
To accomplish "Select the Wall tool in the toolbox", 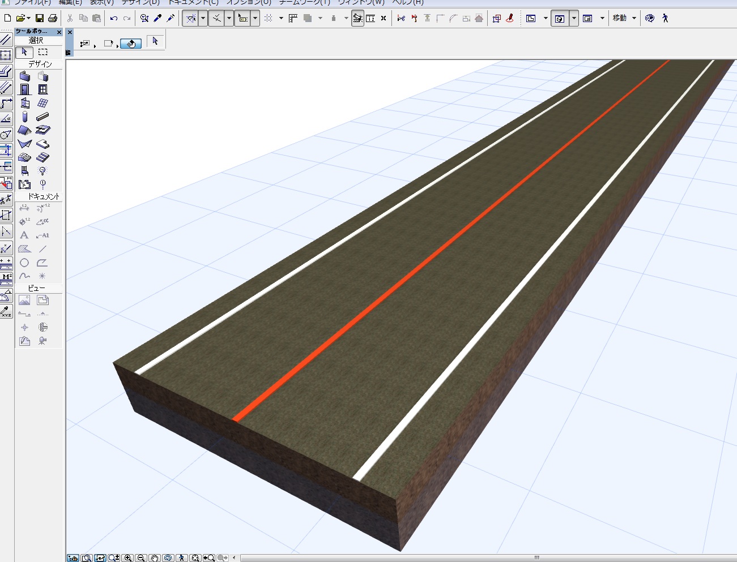I will click(24, 76).
